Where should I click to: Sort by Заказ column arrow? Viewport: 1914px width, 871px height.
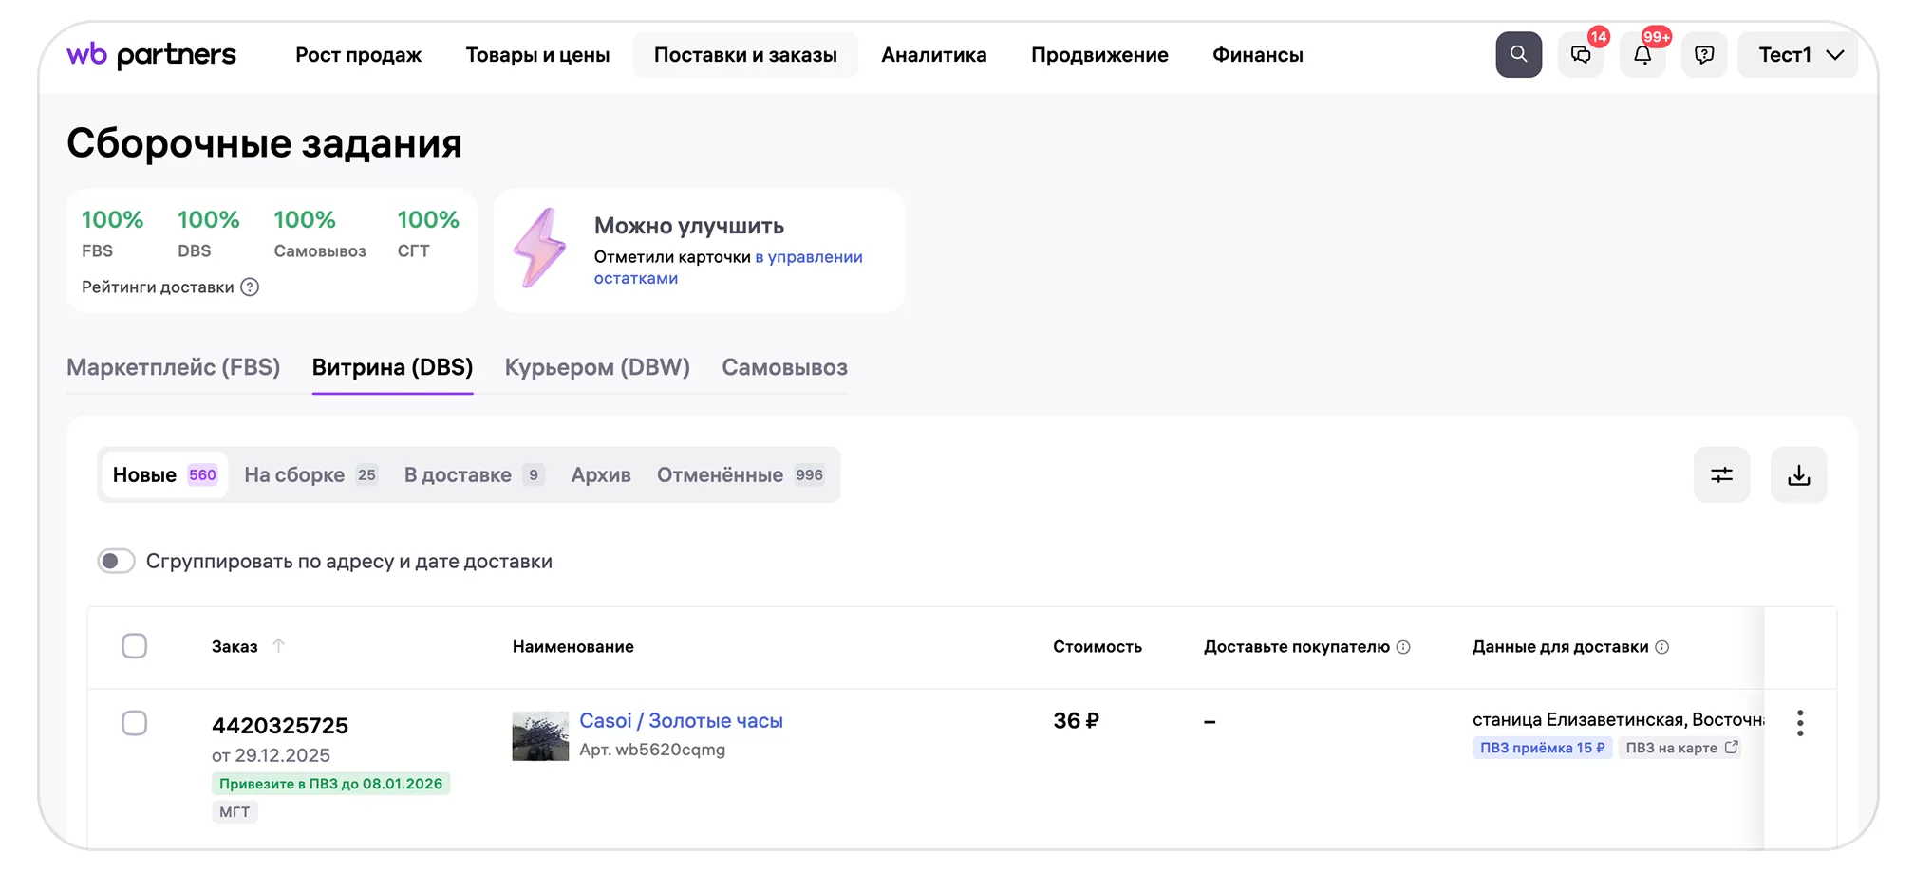click(x=278, y=646)
